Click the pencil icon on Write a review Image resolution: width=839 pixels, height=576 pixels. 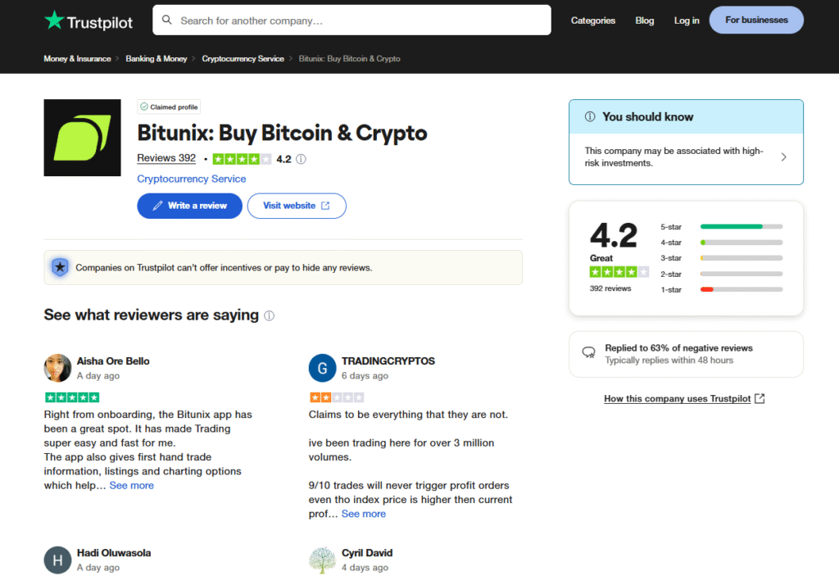[x=157, y=206]
